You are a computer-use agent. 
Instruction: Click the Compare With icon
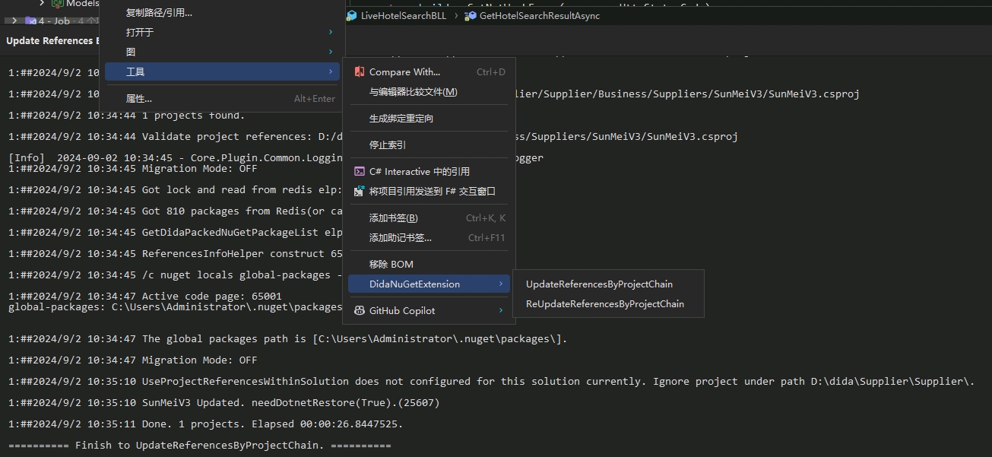359,72
